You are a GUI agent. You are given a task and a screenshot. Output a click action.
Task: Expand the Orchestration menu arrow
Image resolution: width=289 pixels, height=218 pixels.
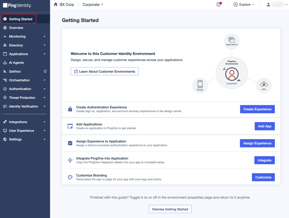[x=45, y=80]
